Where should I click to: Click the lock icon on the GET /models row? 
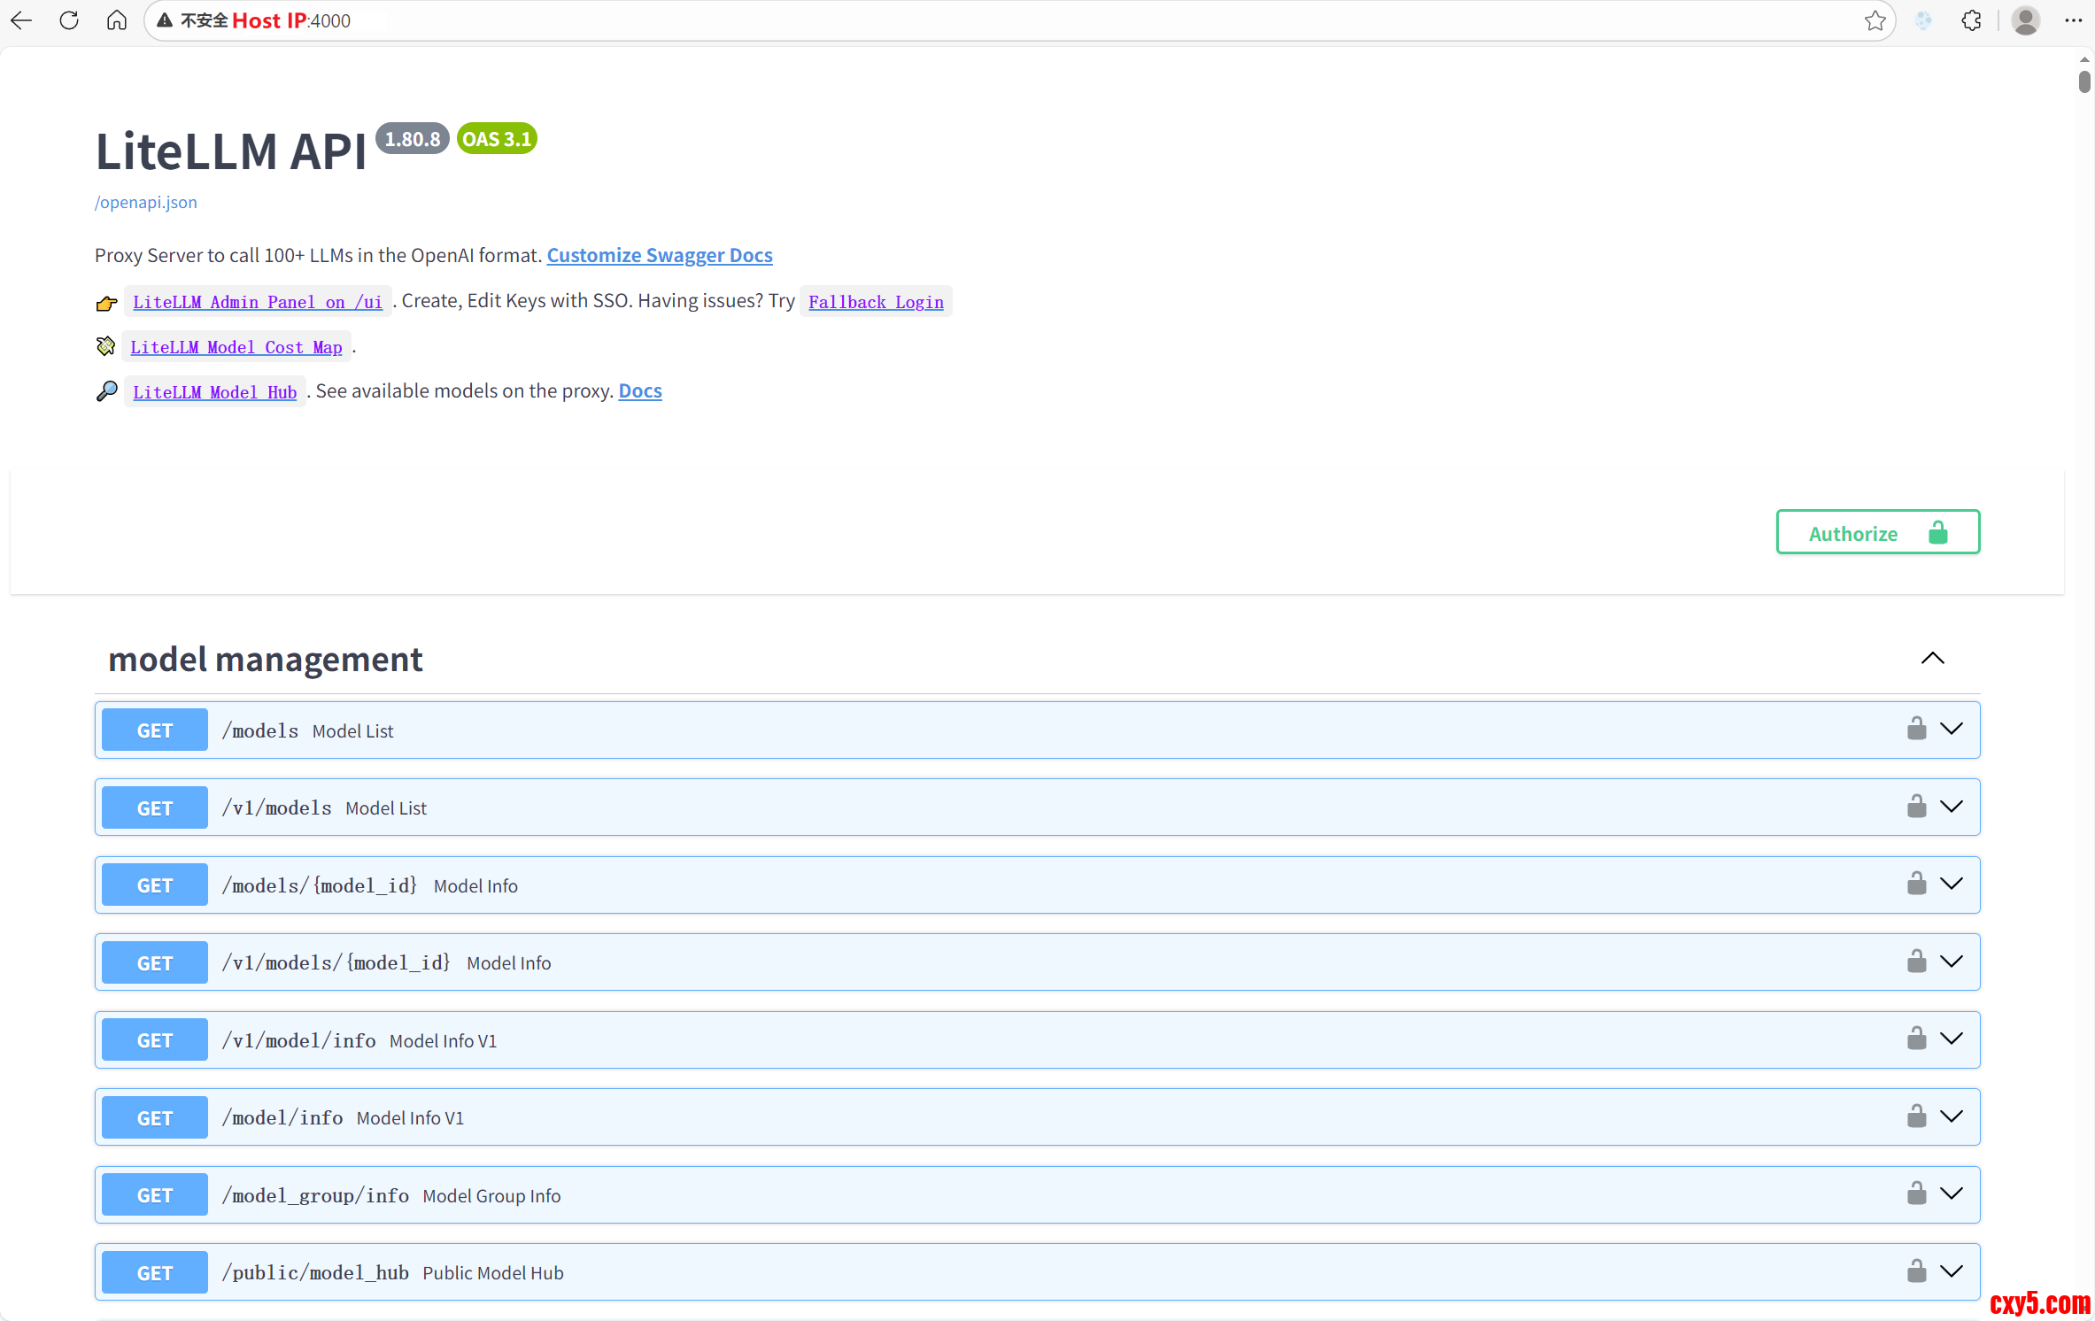[1916, 729]
